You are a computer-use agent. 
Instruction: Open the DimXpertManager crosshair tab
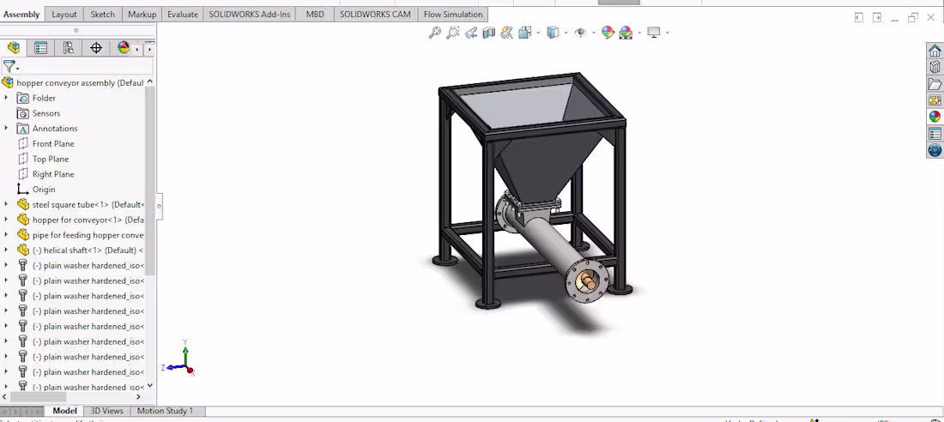(96, 48)
